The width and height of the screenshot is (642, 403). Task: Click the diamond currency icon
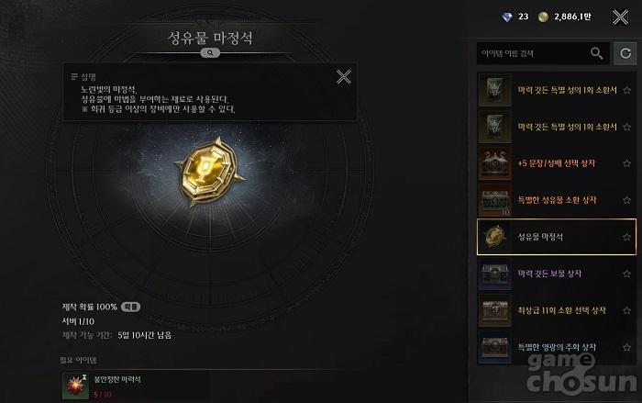point(507,17)
